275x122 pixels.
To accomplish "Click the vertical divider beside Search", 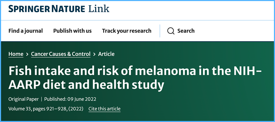I will click(x=160, y=31).
